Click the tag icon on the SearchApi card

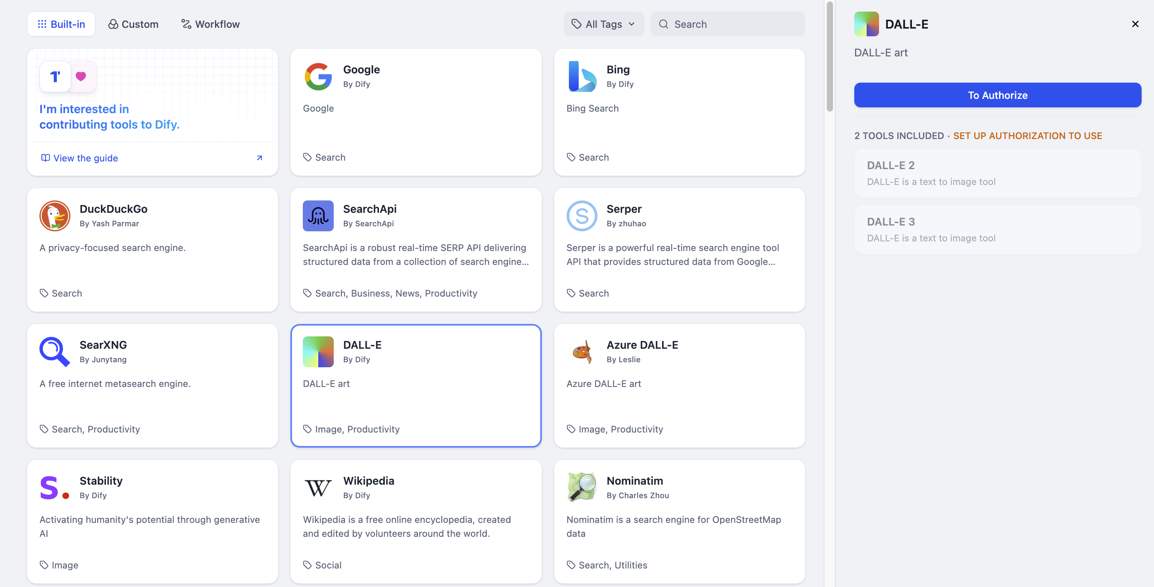pos(307,293)
